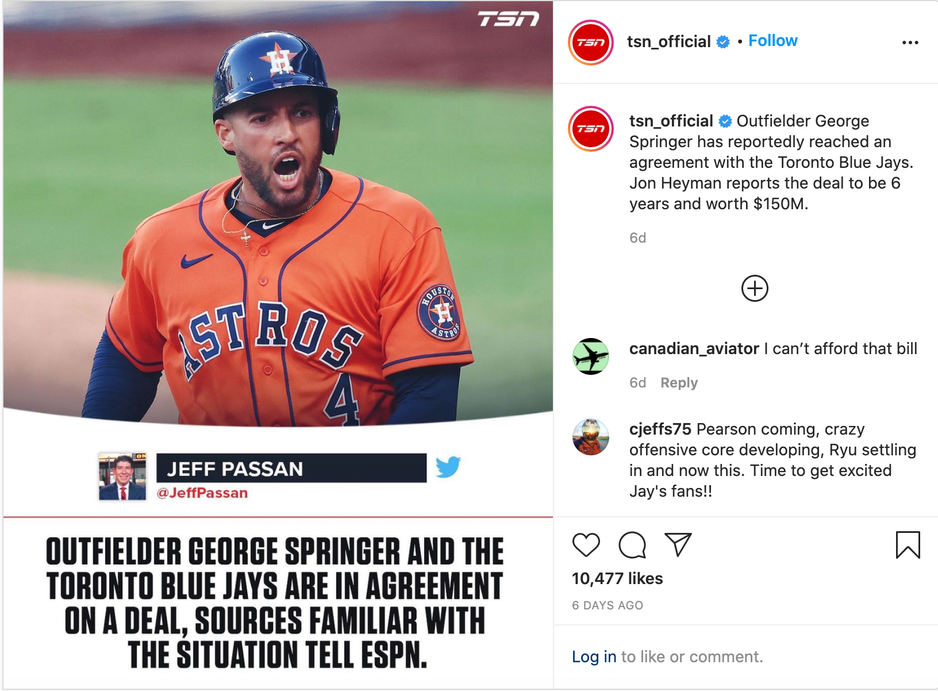Open cjeffs75's profile picture
This screenshot has height=691, width=938.
[590, 437]
